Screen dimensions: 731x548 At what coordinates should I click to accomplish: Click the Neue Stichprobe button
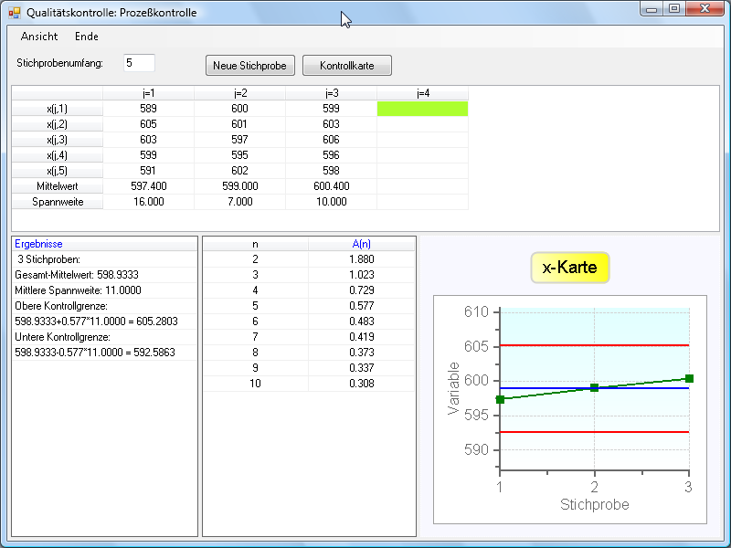(x=250, y=66)
